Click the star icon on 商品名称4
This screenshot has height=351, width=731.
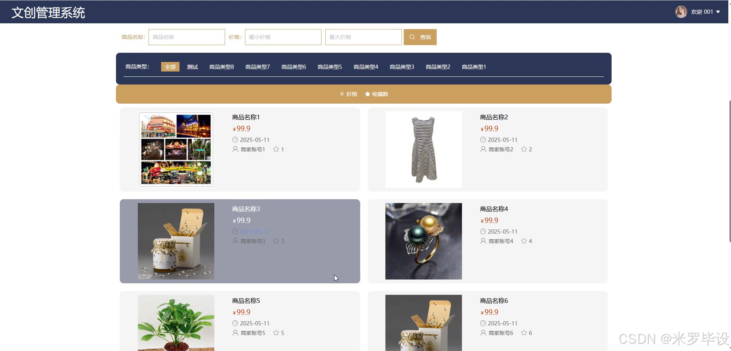click(x=524, y=241)
